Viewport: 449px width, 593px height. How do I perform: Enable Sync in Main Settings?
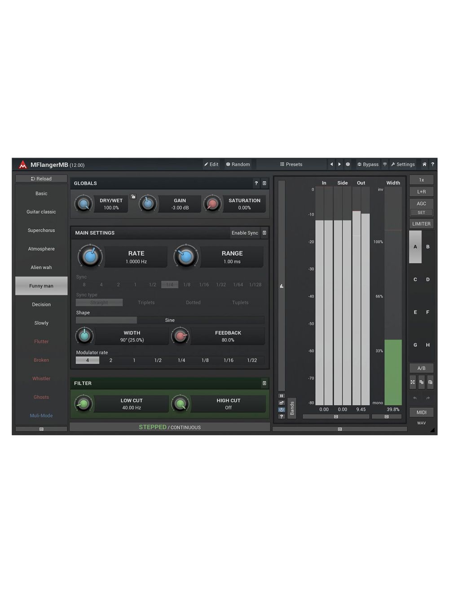pyautogui.click(x=245, y=233)
